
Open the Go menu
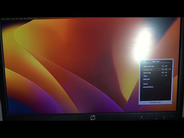(x=25, y=19)
